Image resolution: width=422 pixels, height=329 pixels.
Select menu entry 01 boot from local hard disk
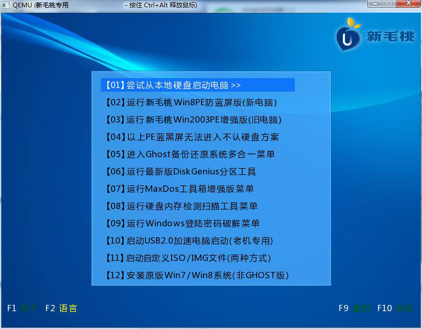click(198, 85)
